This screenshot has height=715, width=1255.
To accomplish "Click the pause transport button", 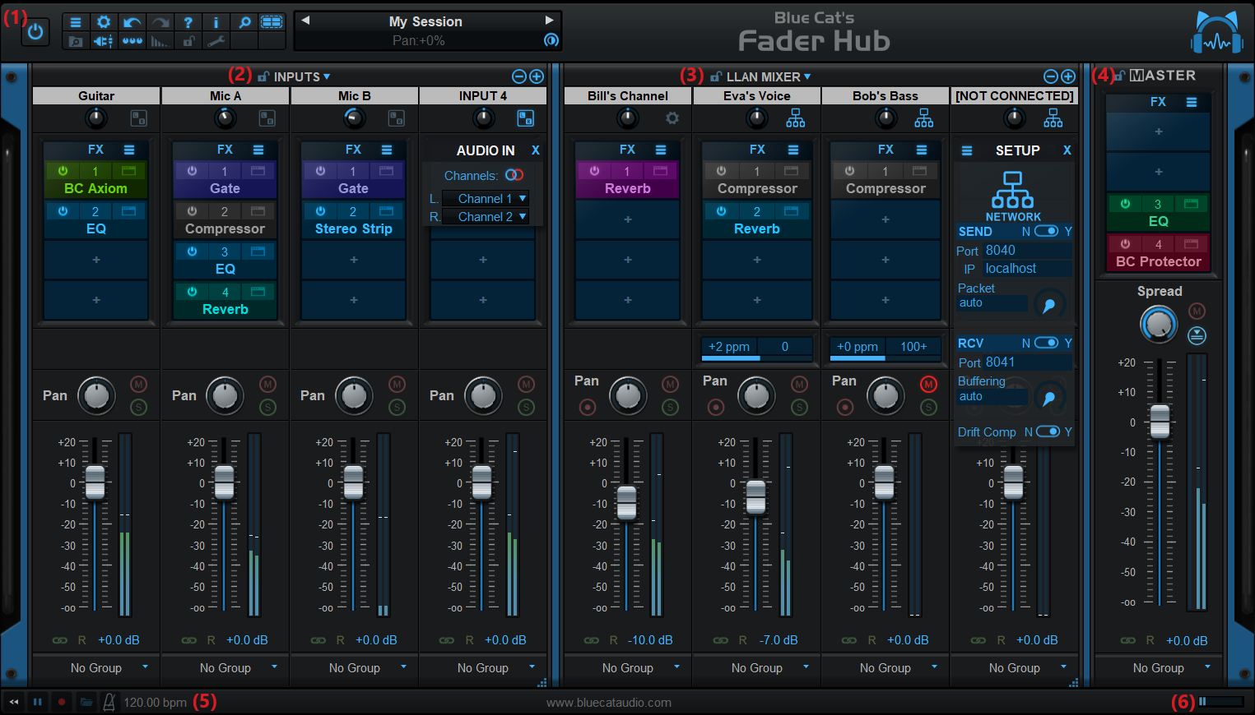I will (x=37, y=702).
